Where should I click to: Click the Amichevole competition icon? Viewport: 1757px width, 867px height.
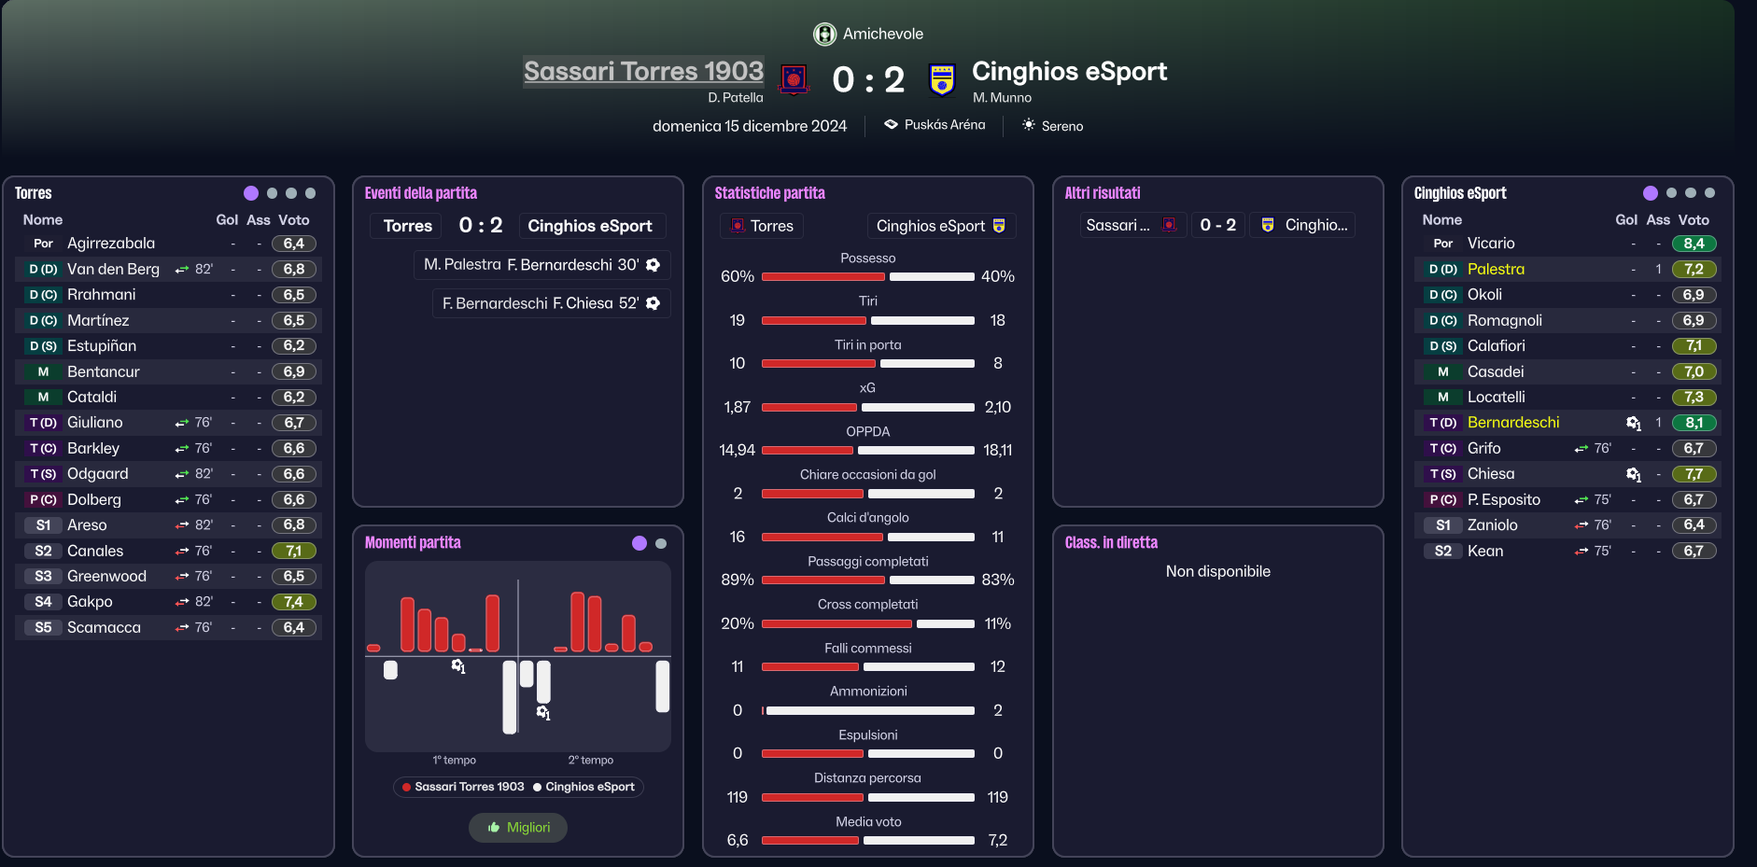click(824, 35)
